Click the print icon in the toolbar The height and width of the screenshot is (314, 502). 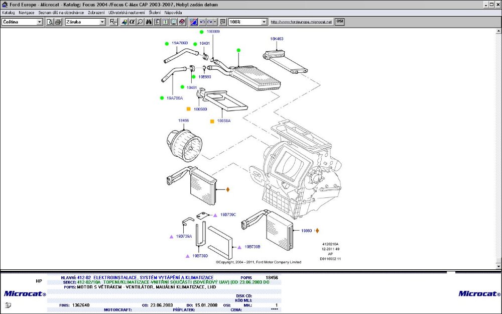tap(58, 22)
